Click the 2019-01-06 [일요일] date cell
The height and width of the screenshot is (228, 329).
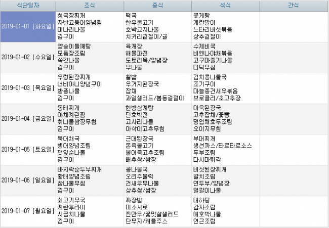28,180
